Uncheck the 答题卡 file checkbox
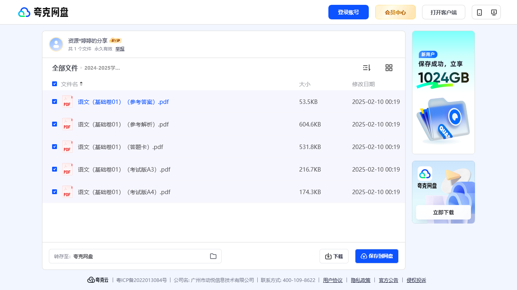The width and height of the screenshot is (517, 290). click(55, 147)
